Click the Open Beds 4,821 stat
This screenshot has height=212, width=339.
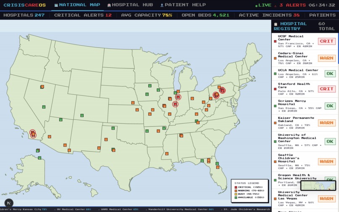(x=205, y=15)
